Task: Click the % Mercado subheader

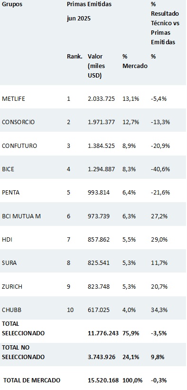Action: pyautogui.click(x=135, y=61)
